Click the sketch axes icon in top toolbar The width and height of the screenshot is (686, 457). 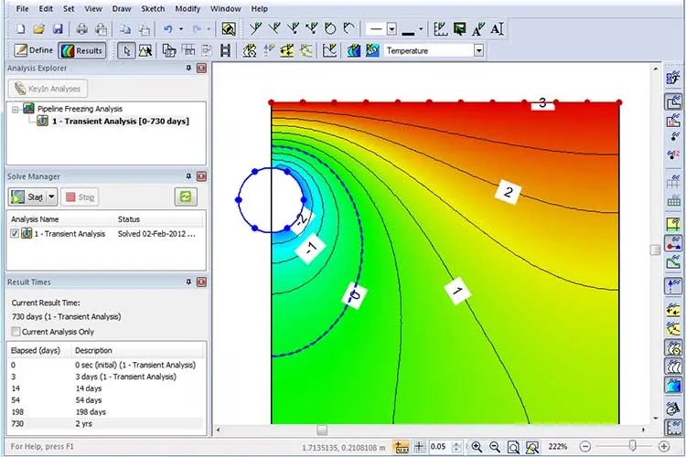pyautogui.click(x=440, y=29)
